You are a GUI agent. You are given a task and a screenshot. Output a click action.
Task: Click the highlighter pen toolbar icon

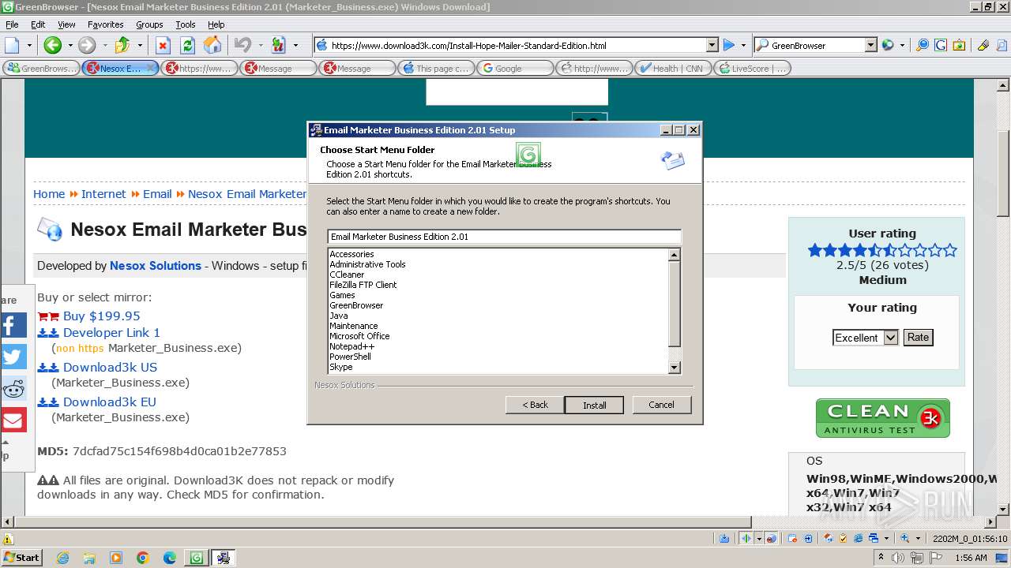click(983, 45)
